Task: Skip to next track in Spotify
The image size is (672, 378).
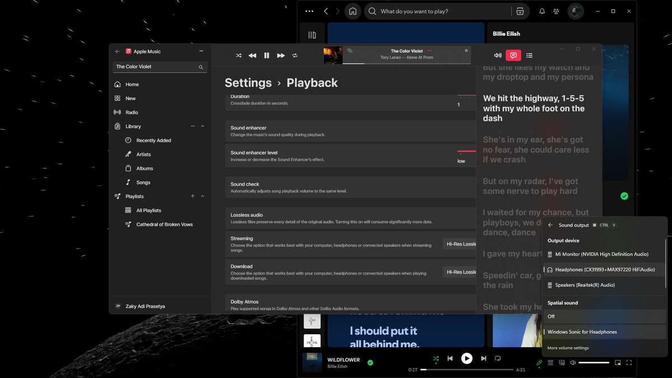Action: 483,358
